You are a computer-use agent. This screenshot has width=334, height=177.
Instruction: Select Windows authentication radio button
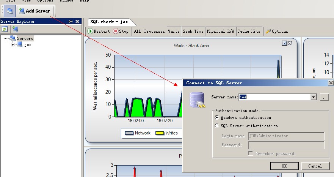217,117
